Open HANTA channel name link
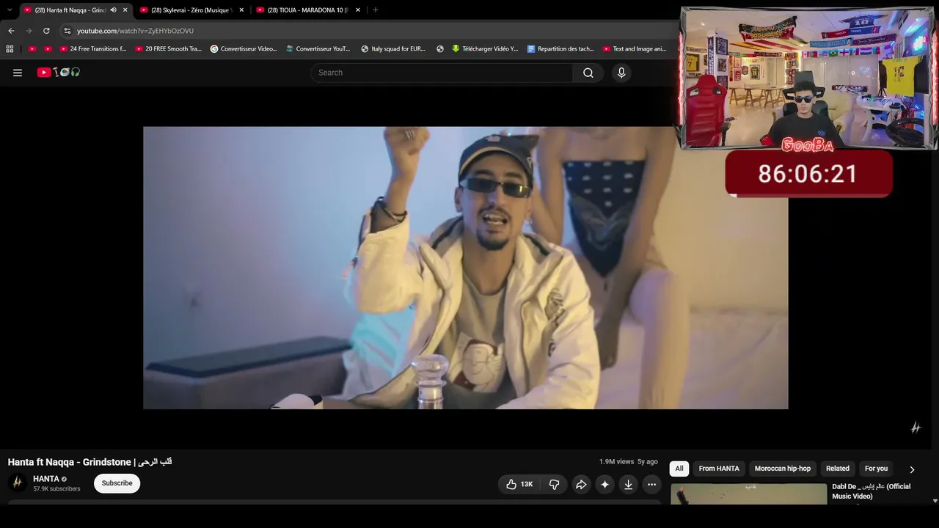 click(46, 479)
